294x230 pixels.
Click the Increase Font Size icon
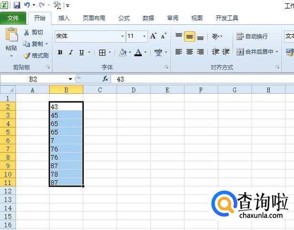153,36
